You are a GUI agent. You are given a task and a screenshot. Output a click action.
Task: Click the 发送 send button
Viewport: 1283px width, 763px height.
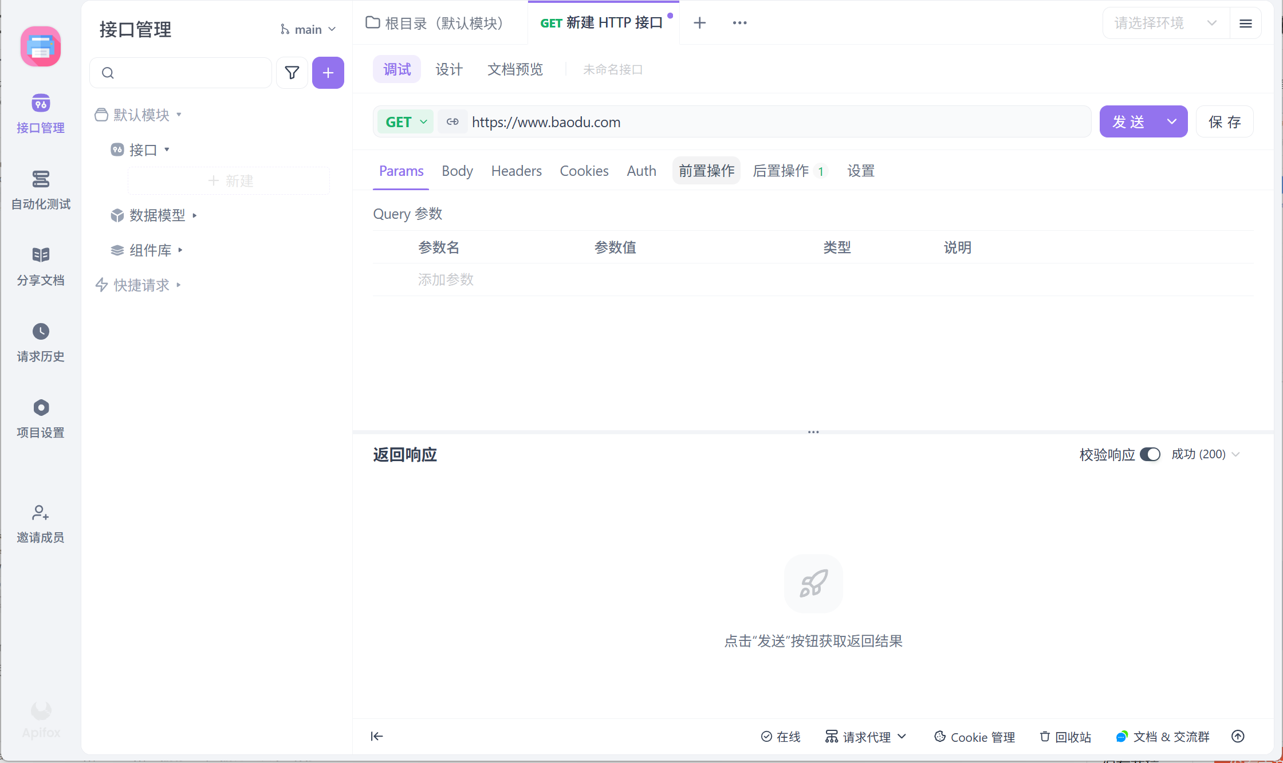click(x=1128, y=122)
